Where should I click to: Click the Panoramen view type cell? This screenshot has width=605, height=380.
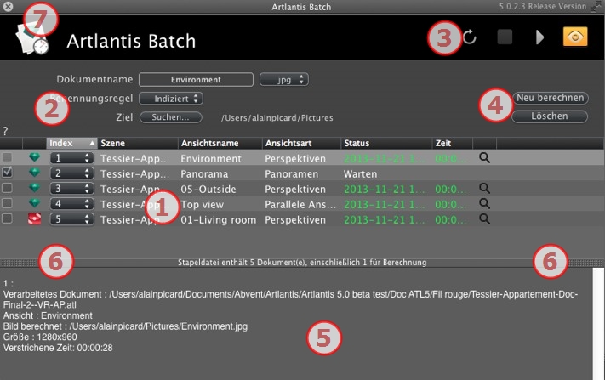292,173
